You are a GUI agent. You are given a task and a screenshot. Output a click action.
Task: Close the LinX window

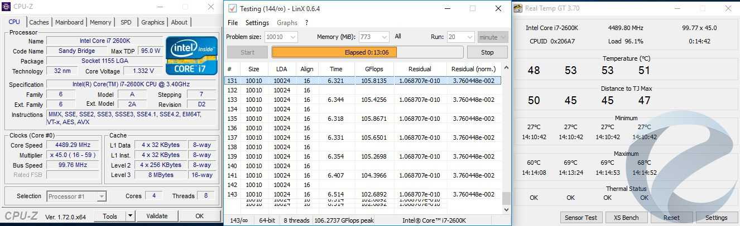point(498,8)
